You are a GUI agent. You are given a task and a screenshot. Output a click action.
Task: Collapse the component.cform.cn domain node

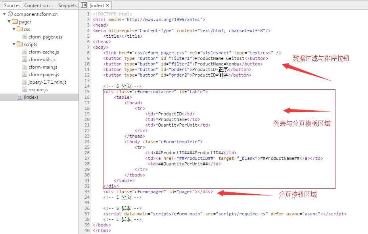pos(4,14)
